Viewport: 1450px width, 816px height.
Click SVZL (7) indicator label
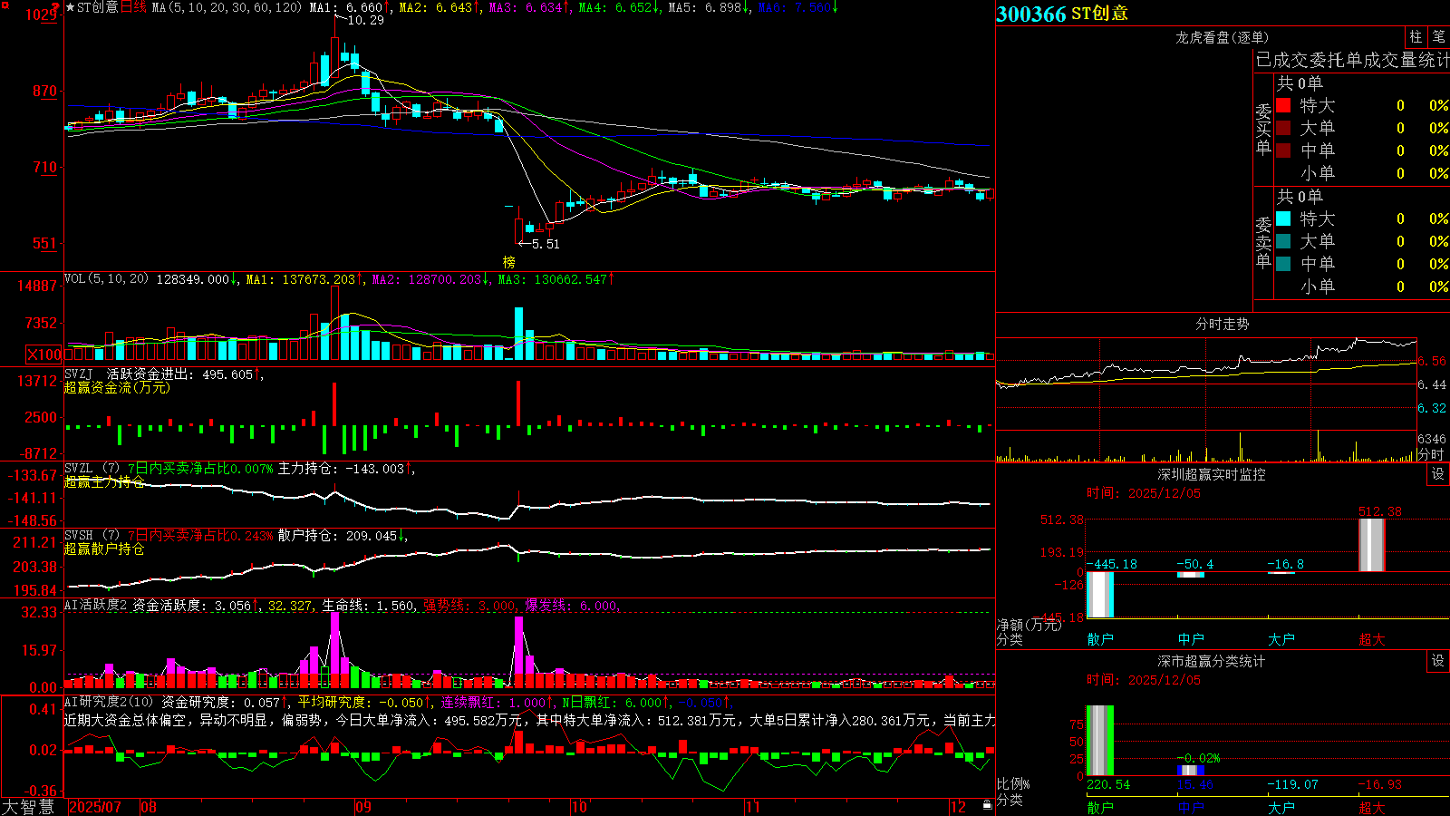92,469
